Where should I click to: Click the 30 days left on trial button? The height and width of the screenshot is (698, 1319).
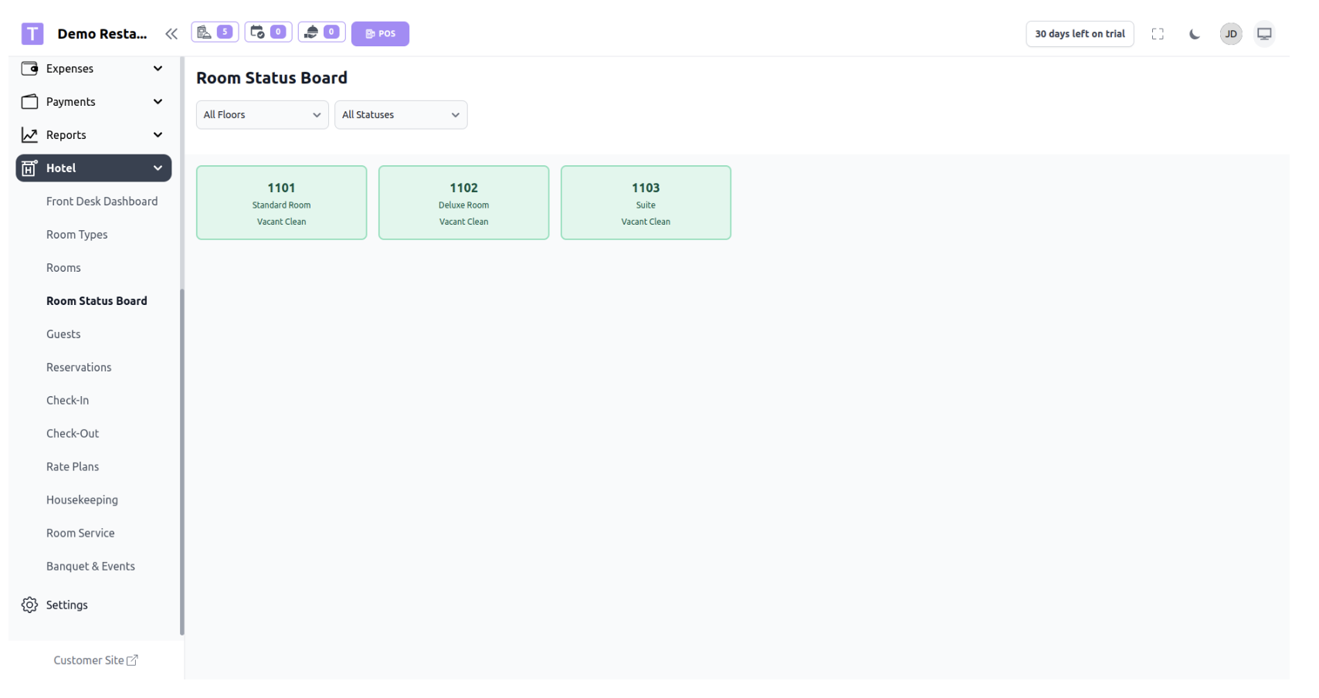[x=1080, y=34]
